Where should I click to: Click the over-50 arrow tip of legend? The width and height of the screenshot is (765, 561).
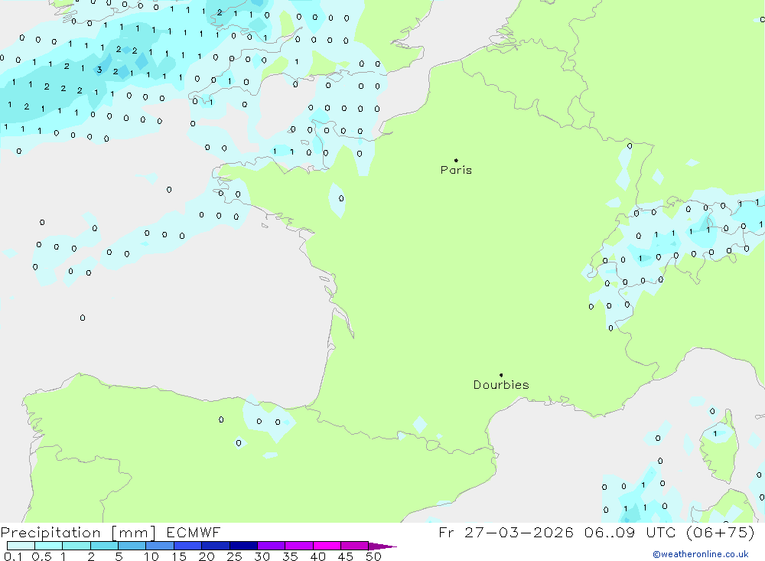click(x=383, y=546)
